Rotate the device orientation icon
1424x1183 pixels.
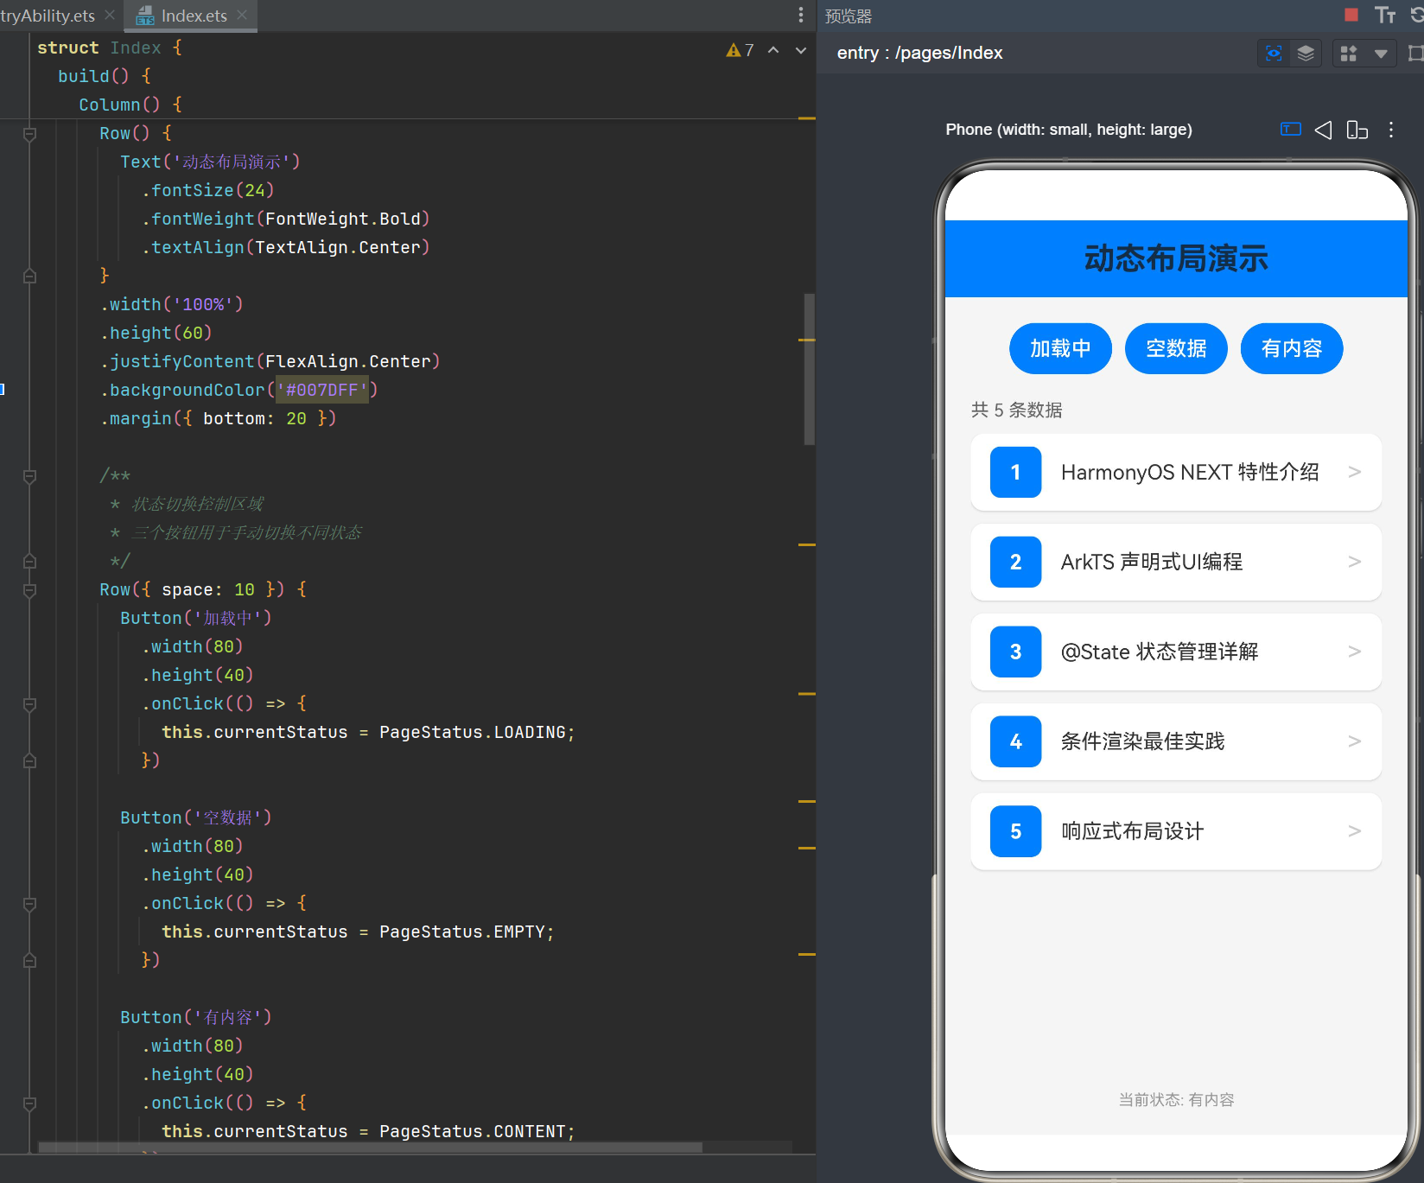click(1357, 130)
